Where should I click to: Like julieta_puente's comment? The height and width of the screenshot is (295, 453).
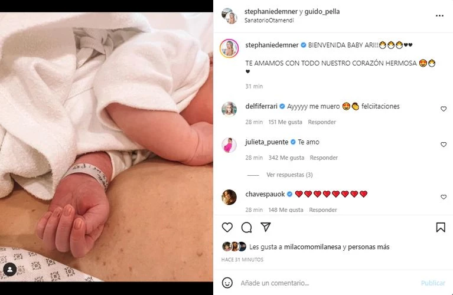pos(444,145)
